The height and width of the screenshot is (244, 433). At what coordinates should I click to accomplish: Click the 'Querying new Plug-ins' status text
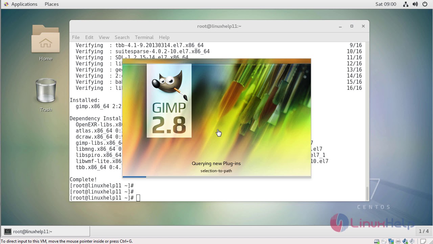[216, 163]
